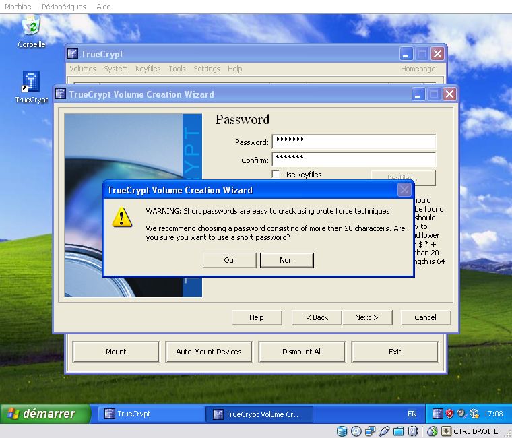Close the Volume Creation Wizard window
The width and height of the screenshot is (512, 438).
(x=449, y=94)
